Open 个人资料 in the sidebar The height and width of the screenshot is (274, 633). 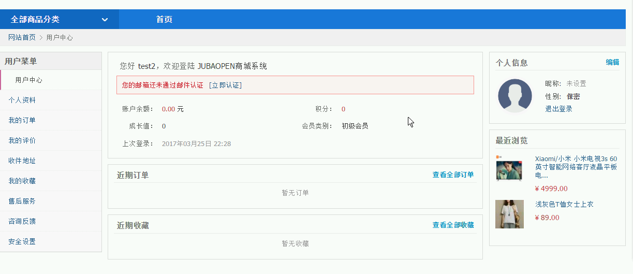[22, 100]
